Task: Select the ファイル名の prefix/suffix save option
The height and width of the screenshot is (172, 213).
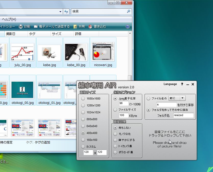Action: click(x=148, y=99)
